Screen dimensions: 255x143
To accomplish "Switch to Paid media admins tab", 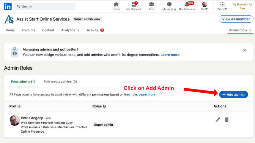I will pyautogui.click(x=60, y=82).
